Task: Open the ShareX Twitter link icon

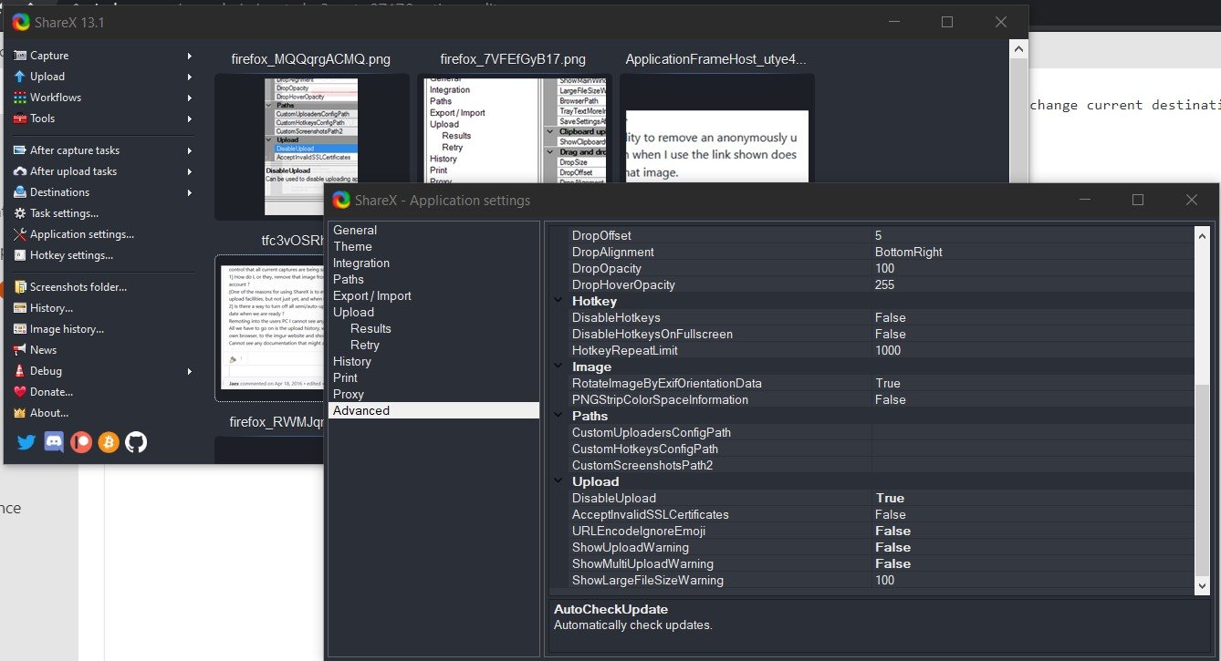Action: click(26, 443)
